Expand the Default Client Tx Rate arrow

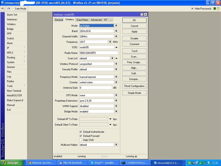click(110, 125)
